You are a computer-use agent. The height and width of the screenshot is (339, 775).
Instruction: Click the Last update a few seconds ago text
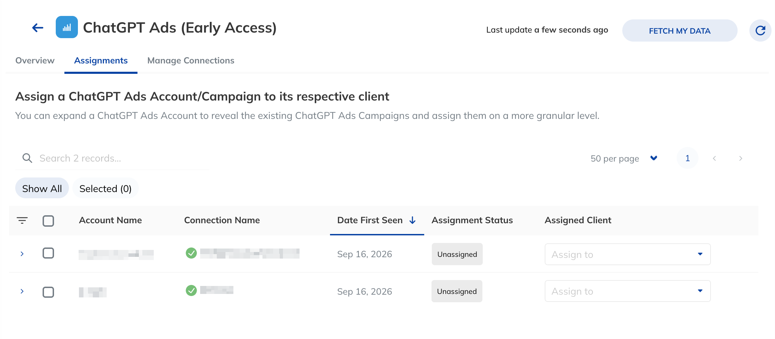[x=547, y=30]
